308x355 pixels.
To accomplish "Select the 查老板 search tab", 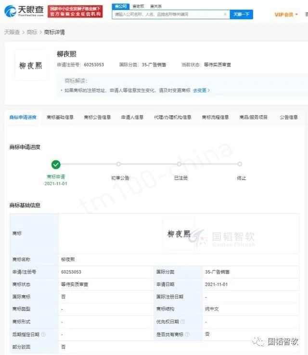I will click(138, 6).
